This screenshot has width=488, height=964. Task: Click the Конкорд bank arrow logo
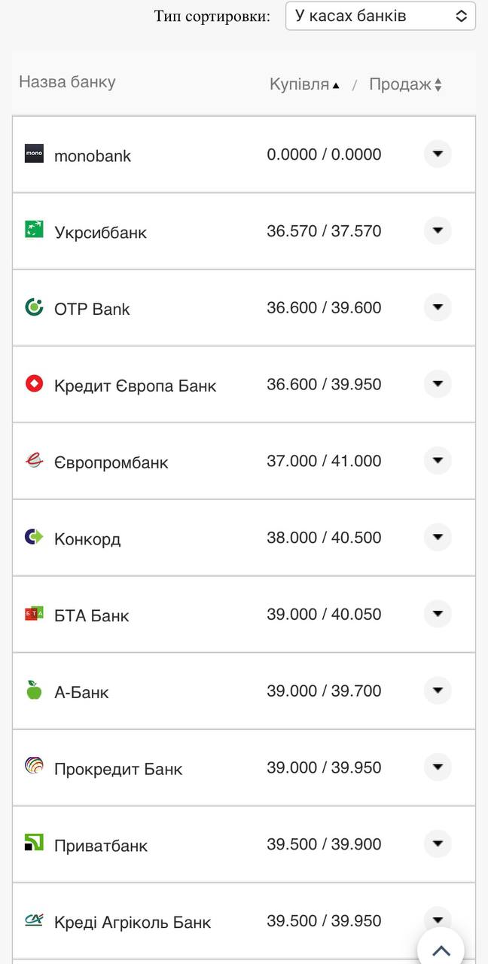34,538
